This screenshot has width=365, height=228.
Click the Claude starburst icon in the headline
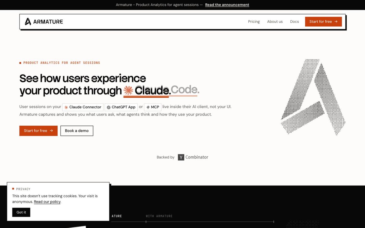click(x=128, y=90)
